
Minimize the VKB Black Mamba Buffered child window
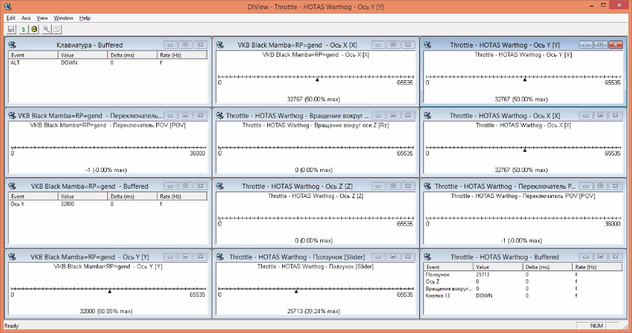point(170,186)
